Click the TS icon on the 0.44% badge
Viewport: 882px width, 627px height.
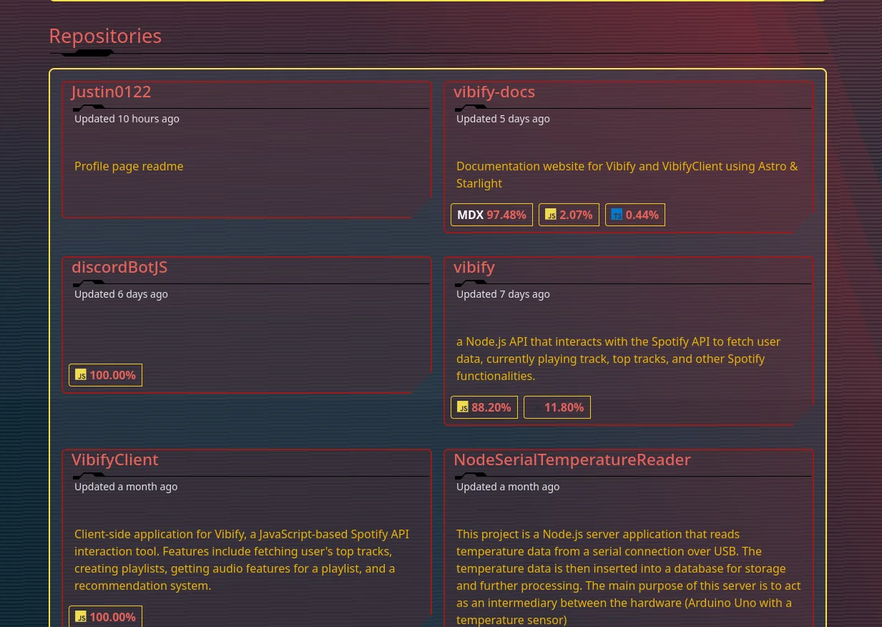pyautogui.click(x=617, y=215)
